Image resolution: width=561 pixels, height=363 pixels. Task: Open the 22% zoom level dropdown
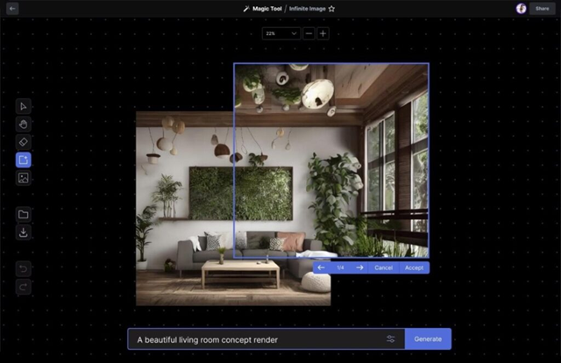click(281, 33)
